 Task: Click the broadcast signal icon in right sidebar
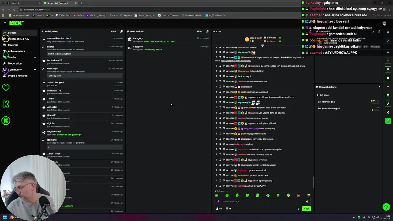388,87
